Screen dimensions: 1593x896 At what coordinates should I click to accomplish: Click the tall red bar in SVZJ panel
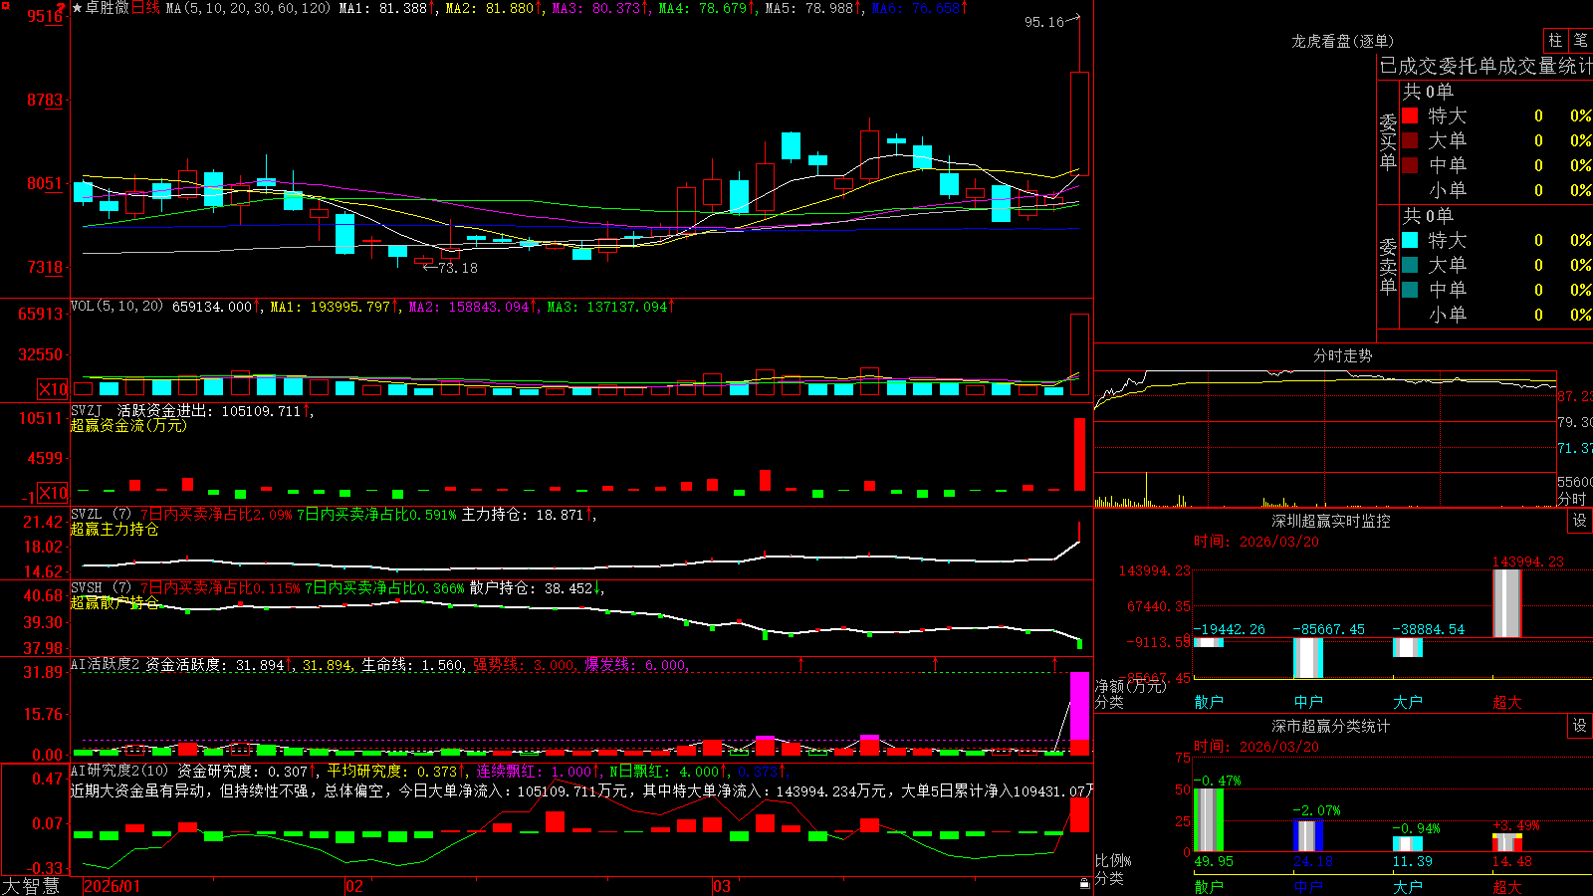1079,454
